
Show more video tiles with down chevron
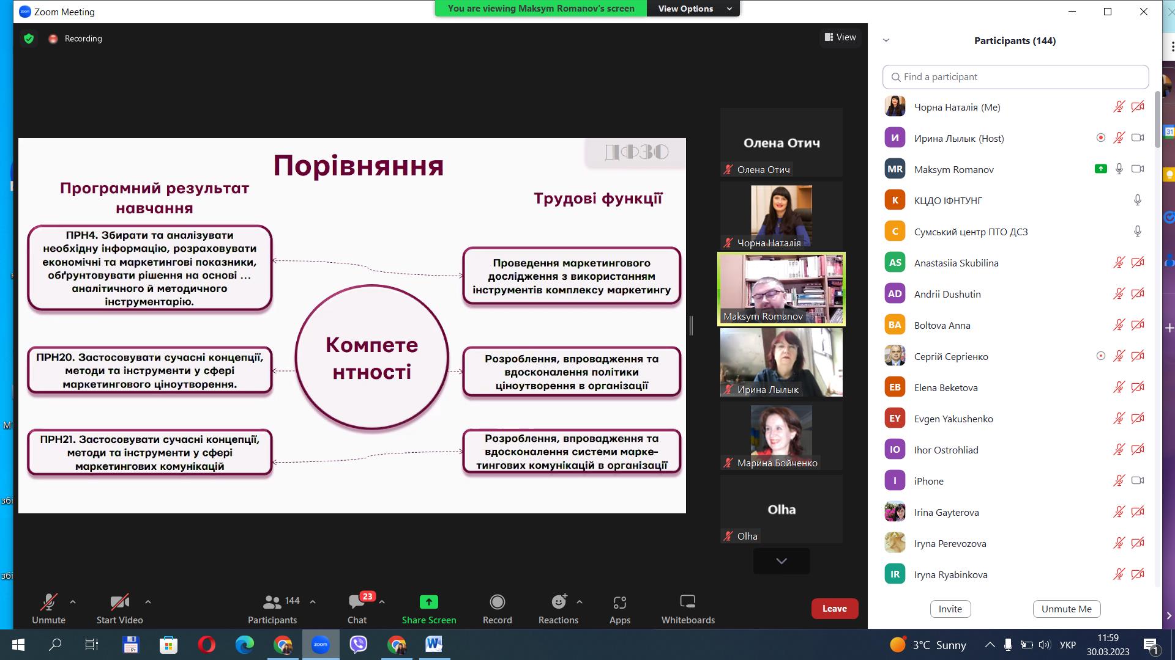pyautogui.click(x=781, y=561)
